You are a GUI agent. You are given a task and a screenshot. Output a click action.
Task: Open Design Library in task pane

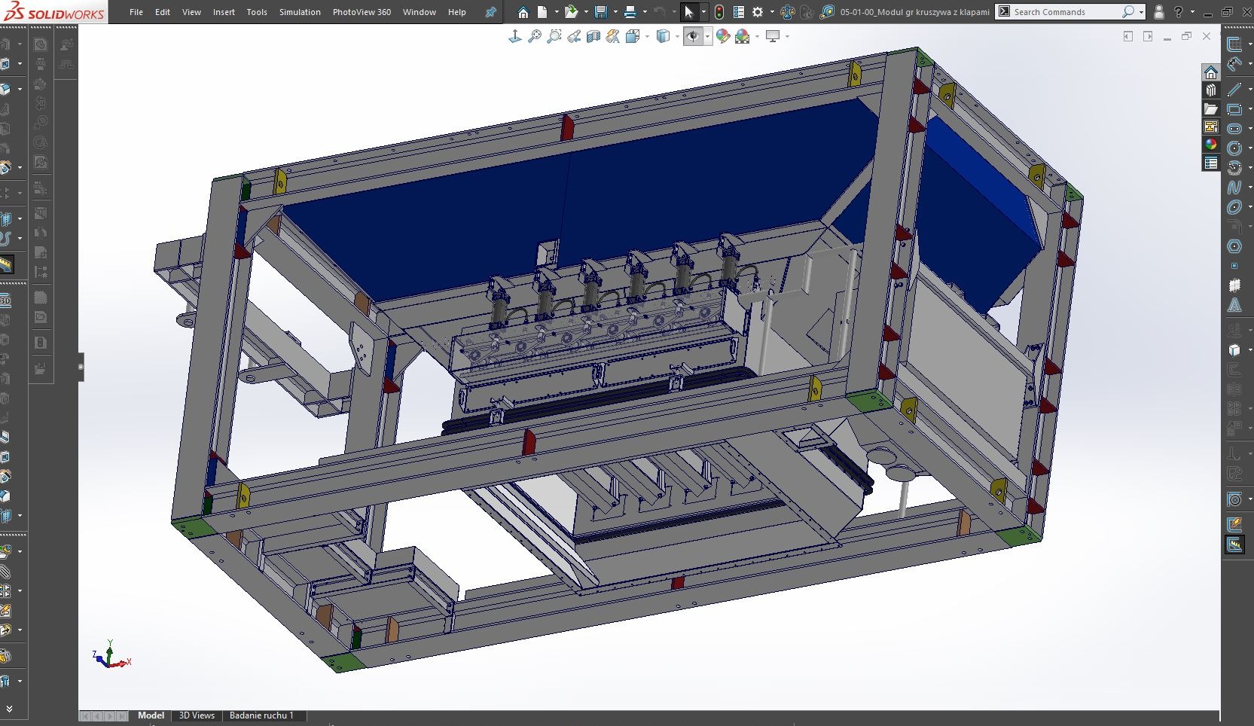[x=1211, y=90]
